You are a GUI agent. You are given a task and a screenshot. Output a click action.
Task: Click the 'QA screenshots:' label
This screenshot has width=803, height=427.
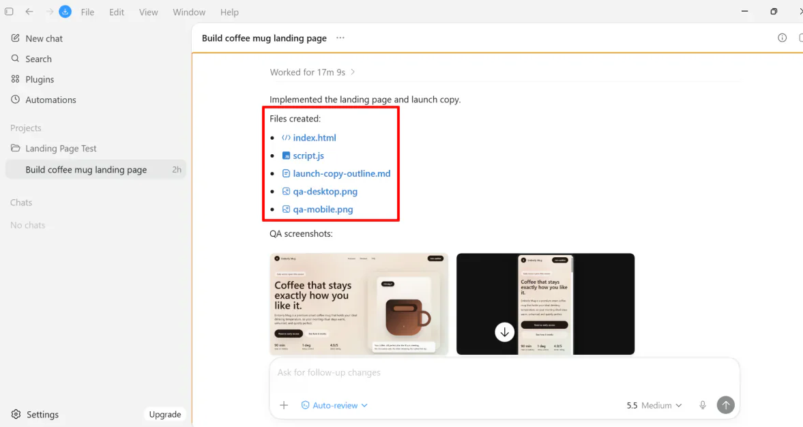point(301,233)
